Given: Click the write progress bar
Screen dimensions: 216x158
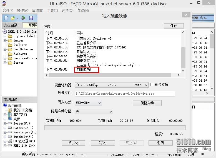Looking at the screenshot, I should pyautogui.click(x=115, y=128).
